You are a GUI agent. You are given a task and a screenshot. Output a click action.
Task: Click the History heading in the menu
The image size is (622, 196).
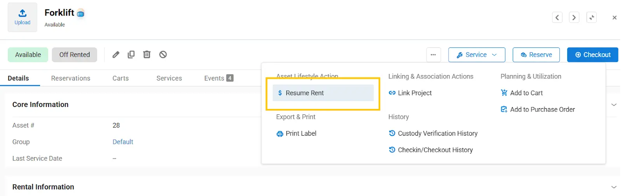pos(398,117)
